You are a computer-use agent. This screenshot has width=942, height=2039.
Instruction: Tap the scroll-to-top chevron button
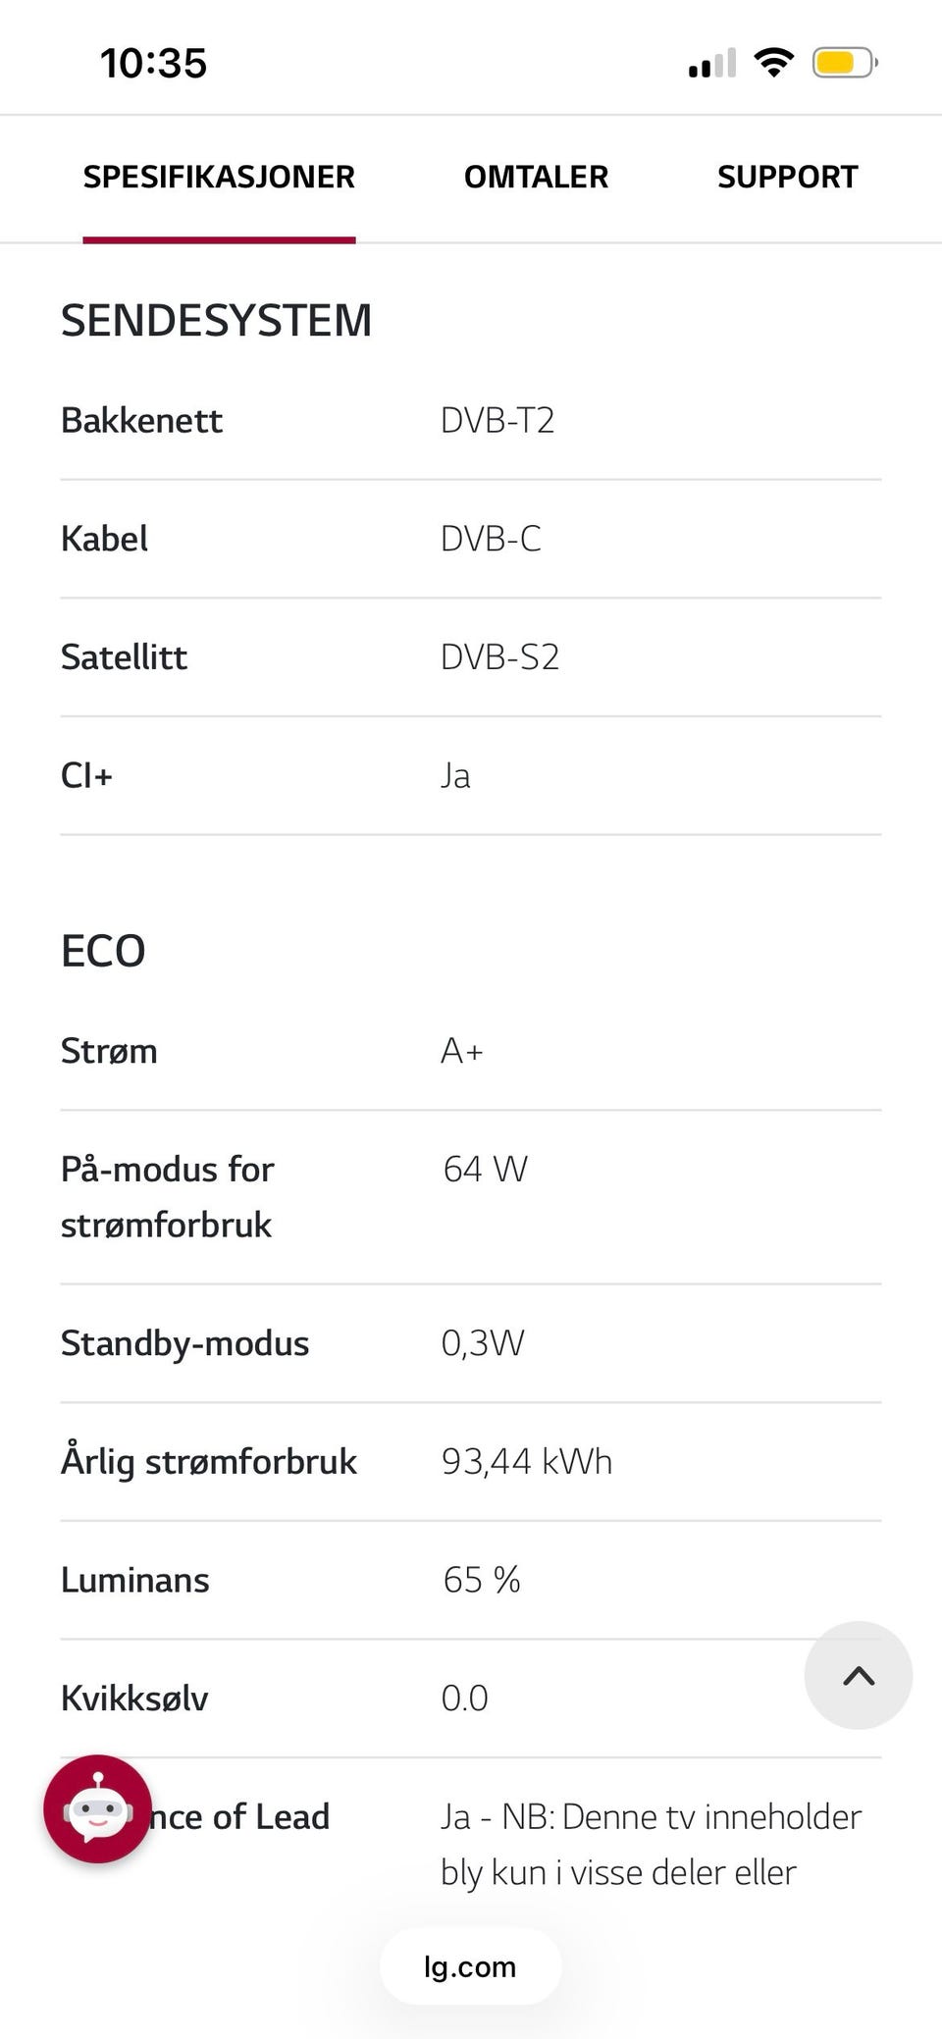(x=858, y=1675)
